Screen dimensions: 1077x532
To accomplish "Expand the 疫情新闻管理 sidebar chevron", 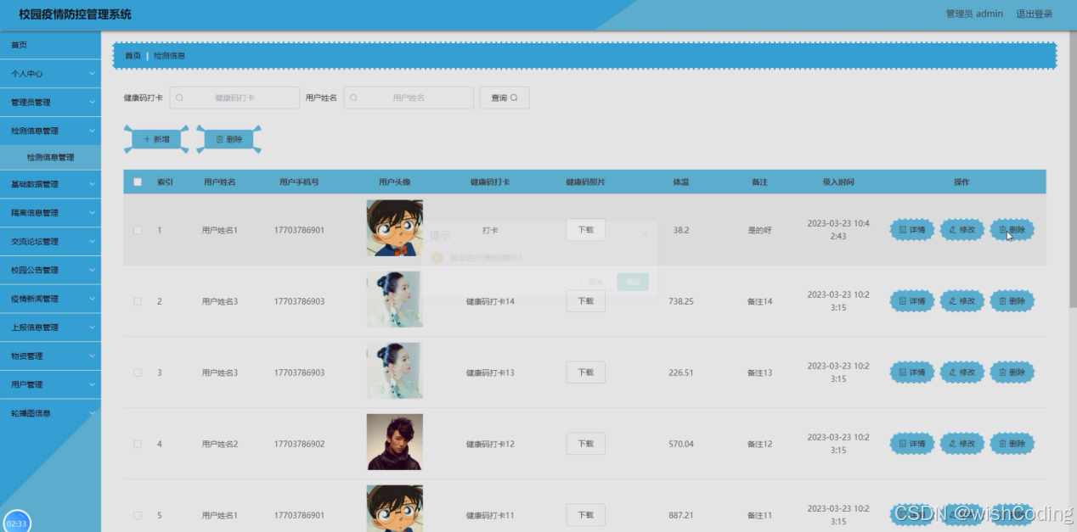I will 92,299.
